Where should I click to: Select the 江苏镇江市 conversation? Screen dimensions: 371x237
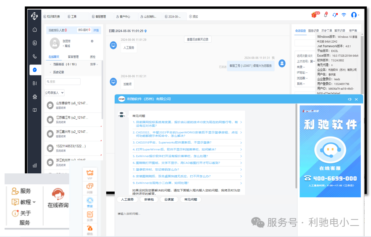73,119
